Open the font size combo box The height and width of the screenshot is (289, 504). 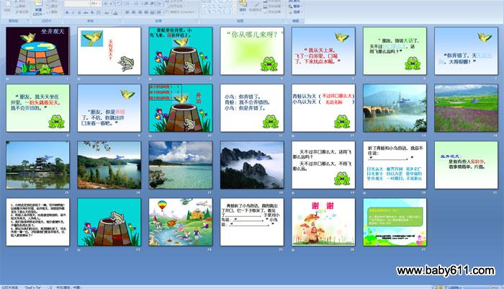(95, 3)
